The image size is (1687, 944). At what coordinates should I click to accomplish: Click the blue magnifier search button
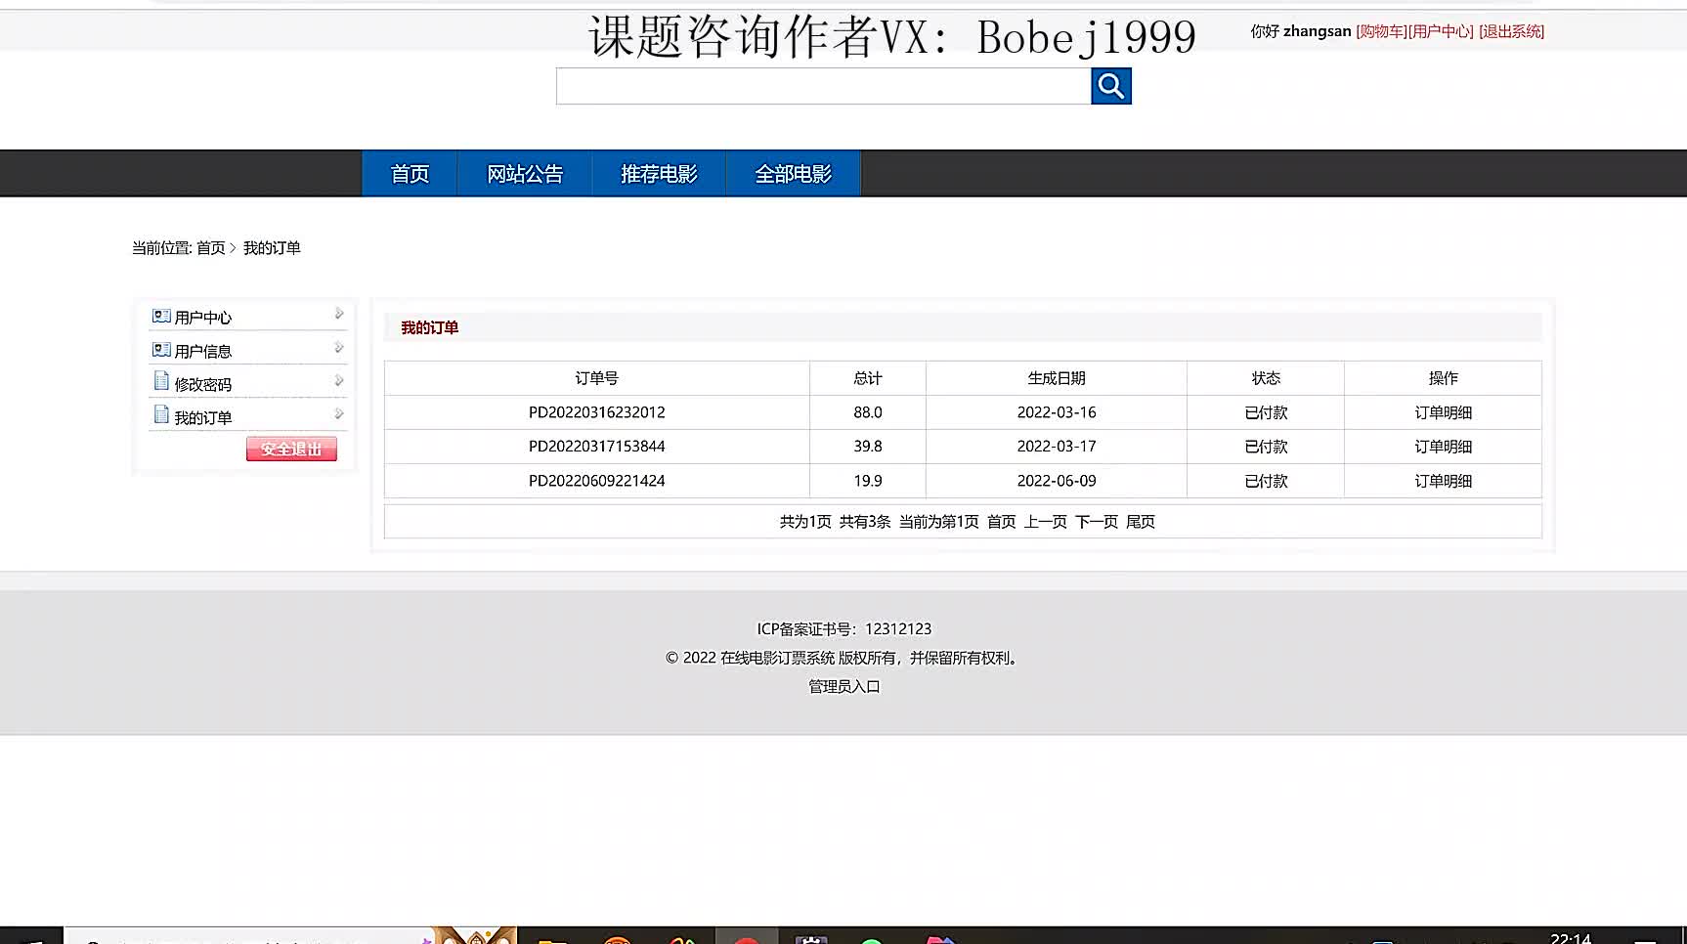(1110, 86)
